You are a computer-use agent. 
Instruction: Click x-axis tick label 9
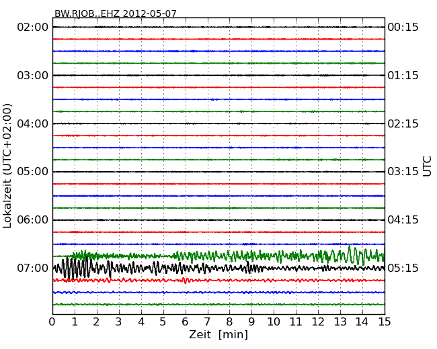(x=251, y=321)
